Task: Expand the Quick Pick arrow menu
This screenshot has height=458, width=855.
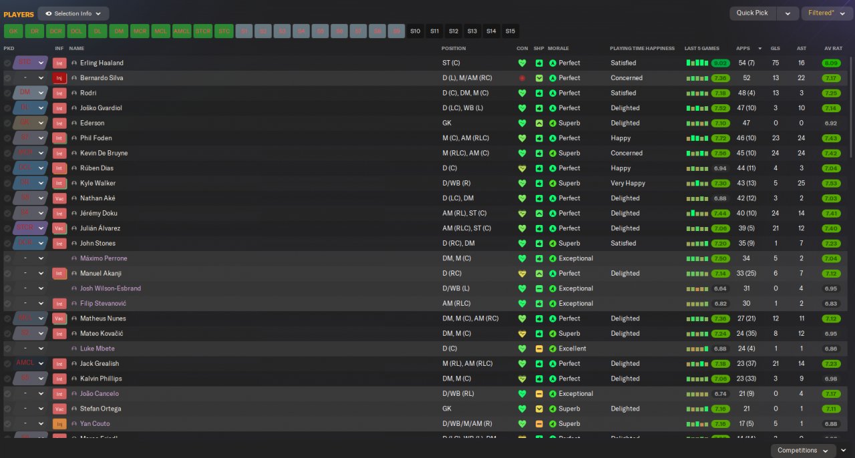Action: (788, 13)
